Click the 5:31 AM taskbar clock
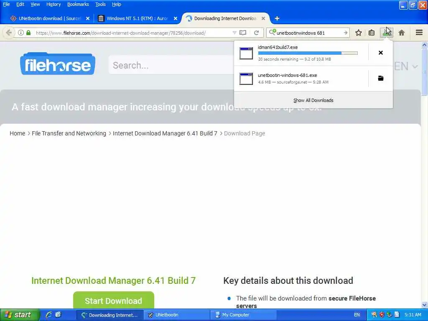The height and width of the screenshot is (321, 428). 413,315
